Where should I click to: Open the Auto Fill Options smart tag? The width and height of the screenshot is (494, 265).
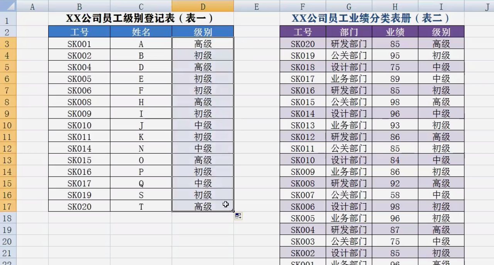(x=239, y=216)
